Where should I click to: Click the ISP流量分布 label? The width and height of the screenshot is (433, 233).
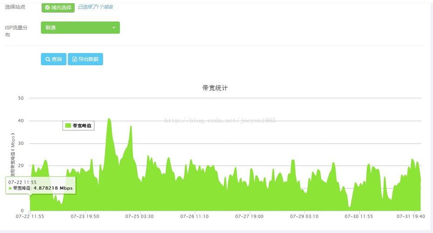(16, 31)
